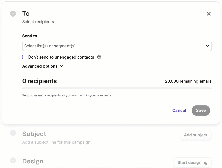Screen dimensions: 222x168
Task: Click the 0 recipients heading
Action: (39, 81)
